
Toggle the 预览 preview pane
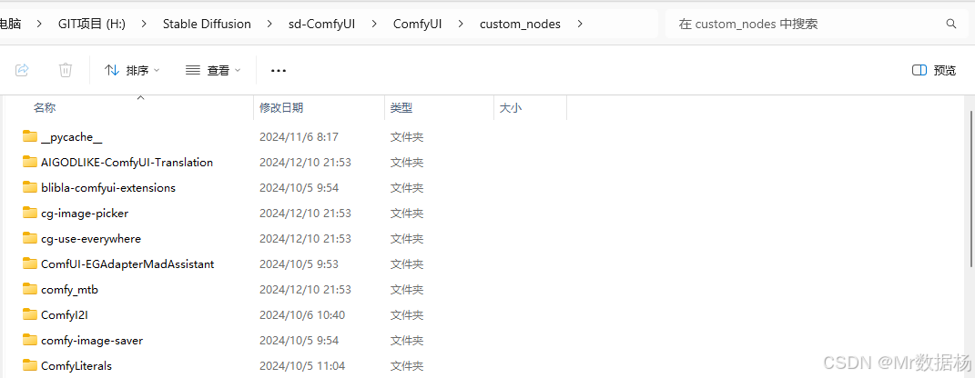tap(934, 70)
